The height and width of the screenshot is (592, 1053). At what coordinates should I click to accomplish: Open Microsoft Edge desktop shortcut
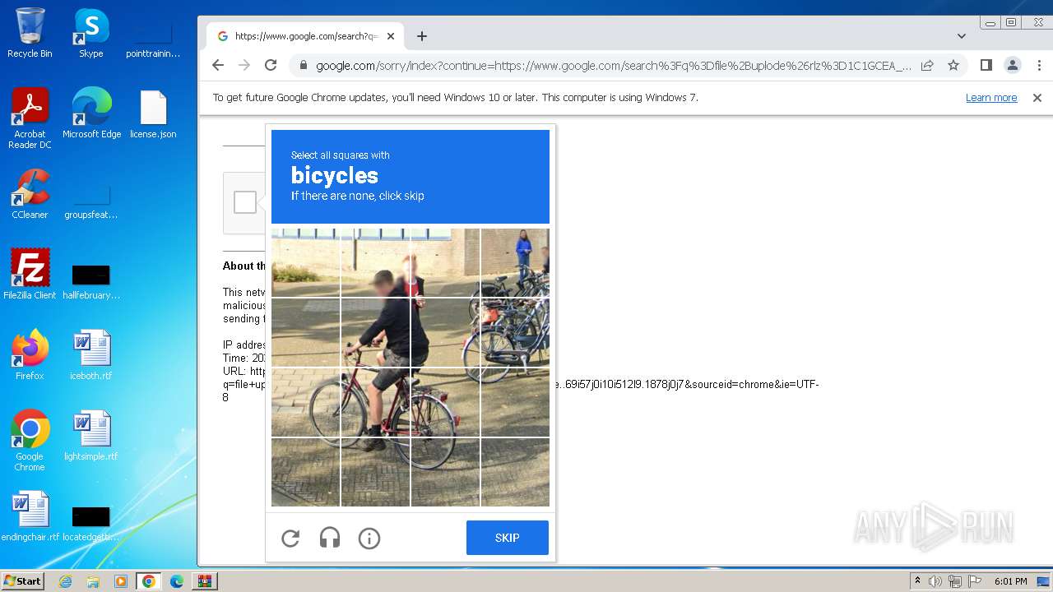[91, 113]
